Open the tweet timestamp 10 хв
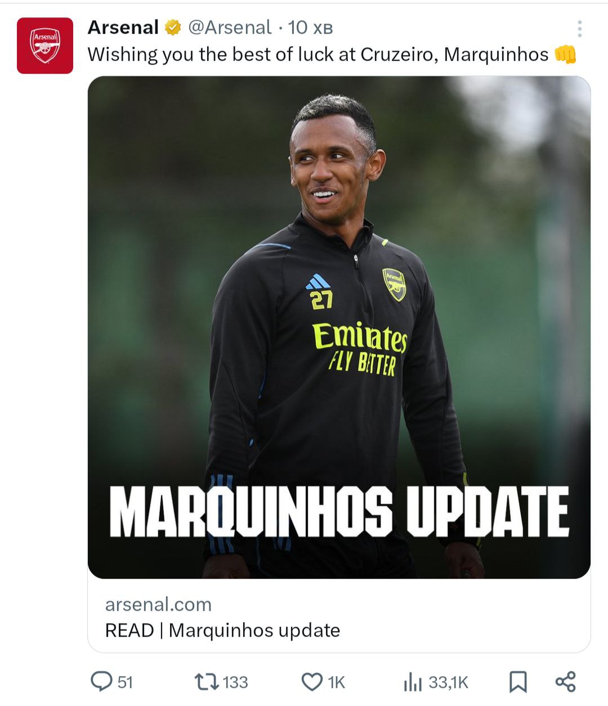 pyautogui.click(x=310, y=27)
